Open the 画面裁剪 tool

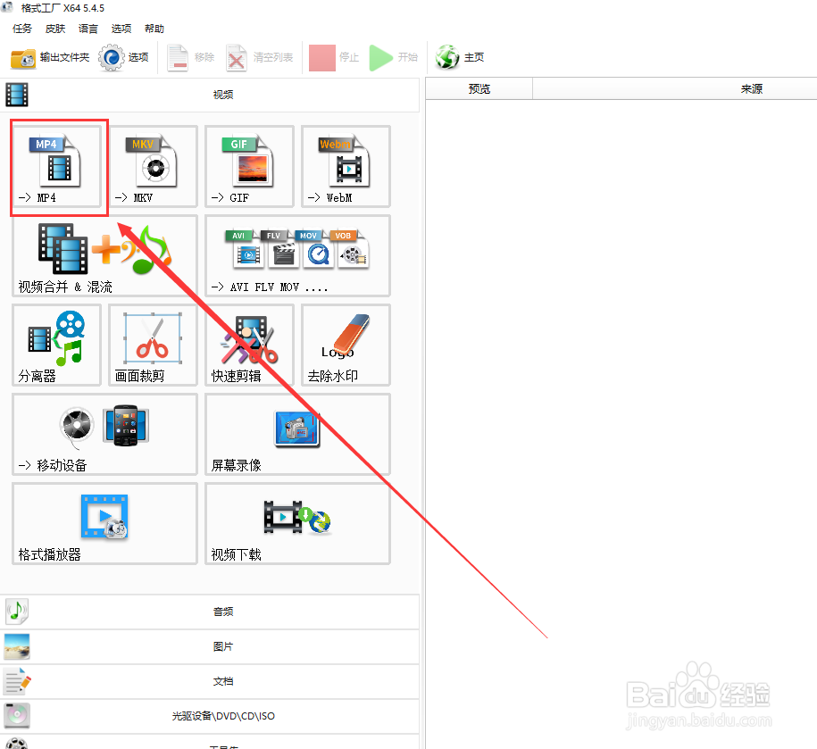click(x=153, y=345)
